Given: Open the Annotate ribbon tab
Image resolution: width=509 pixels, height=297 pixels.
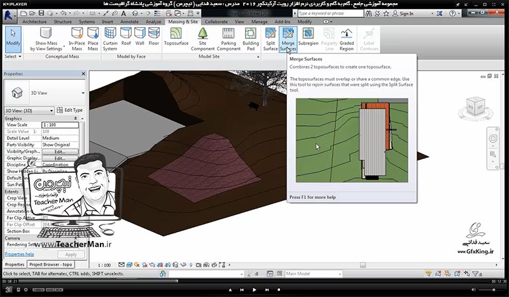Looking at the screenshot, I should pyautogui.click(x=129, y=22).
